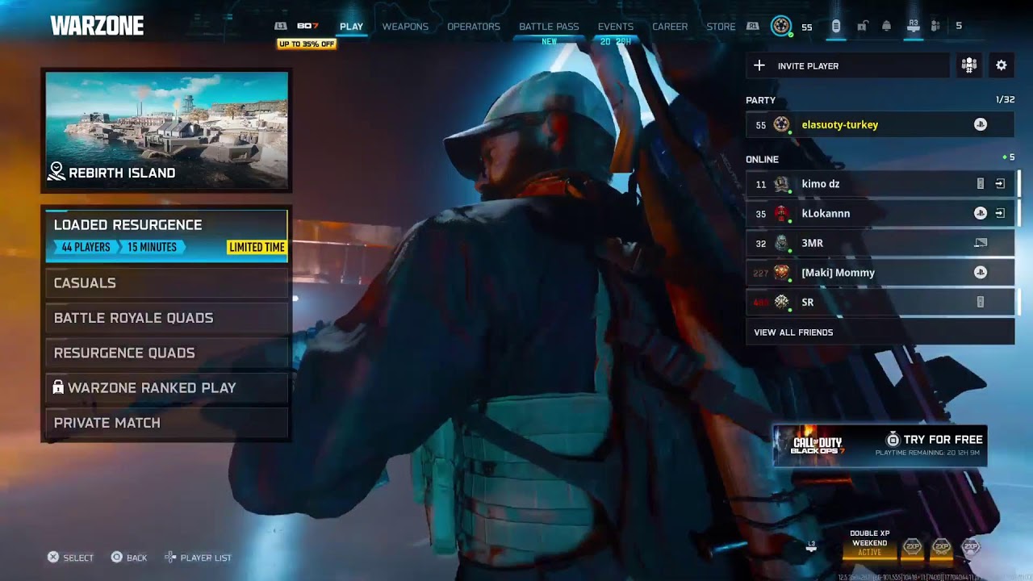Click the plus icon on Invite Player
Image resolution: width=1033 pixels, height=581 pixels.
[x=759, y=65]
